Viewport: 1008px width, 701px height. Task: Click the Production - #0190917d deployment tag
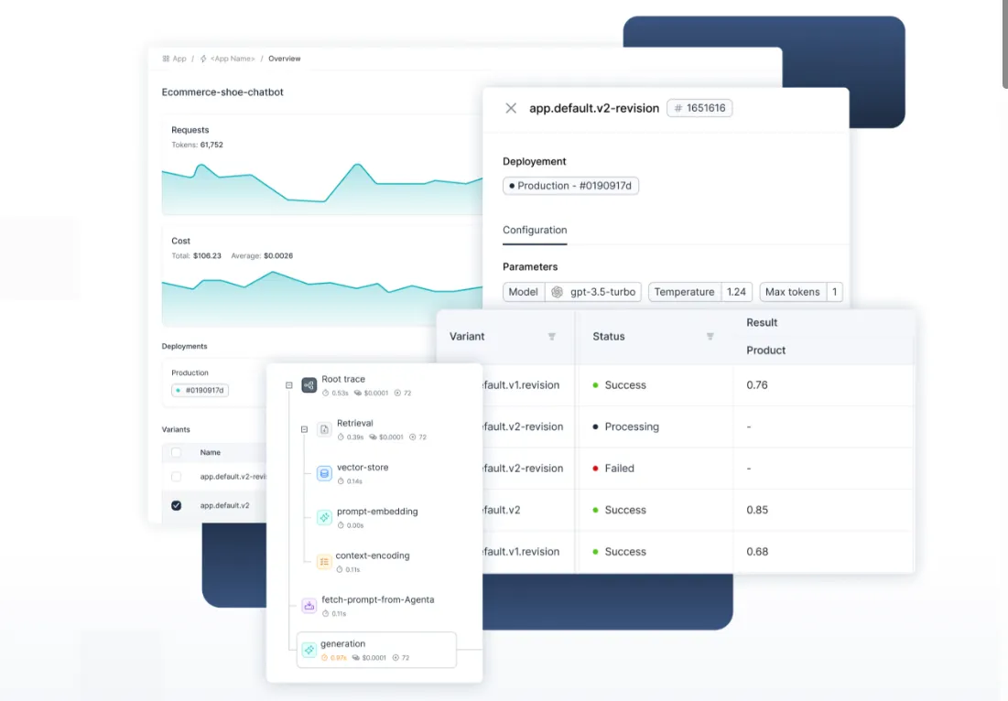571,186
